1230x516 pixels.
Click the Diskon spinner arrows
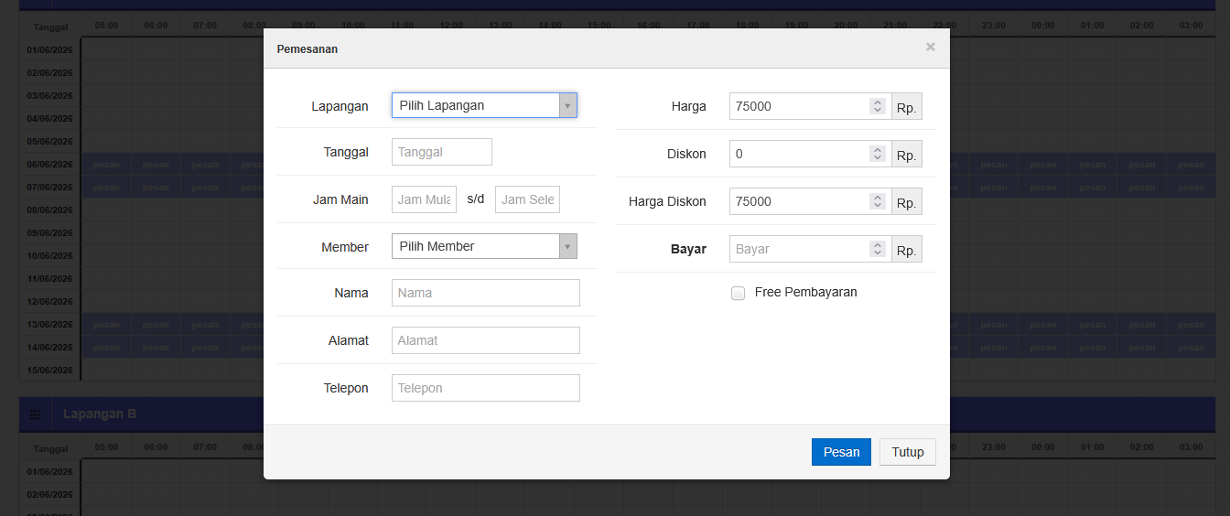[x=878, y=154]
